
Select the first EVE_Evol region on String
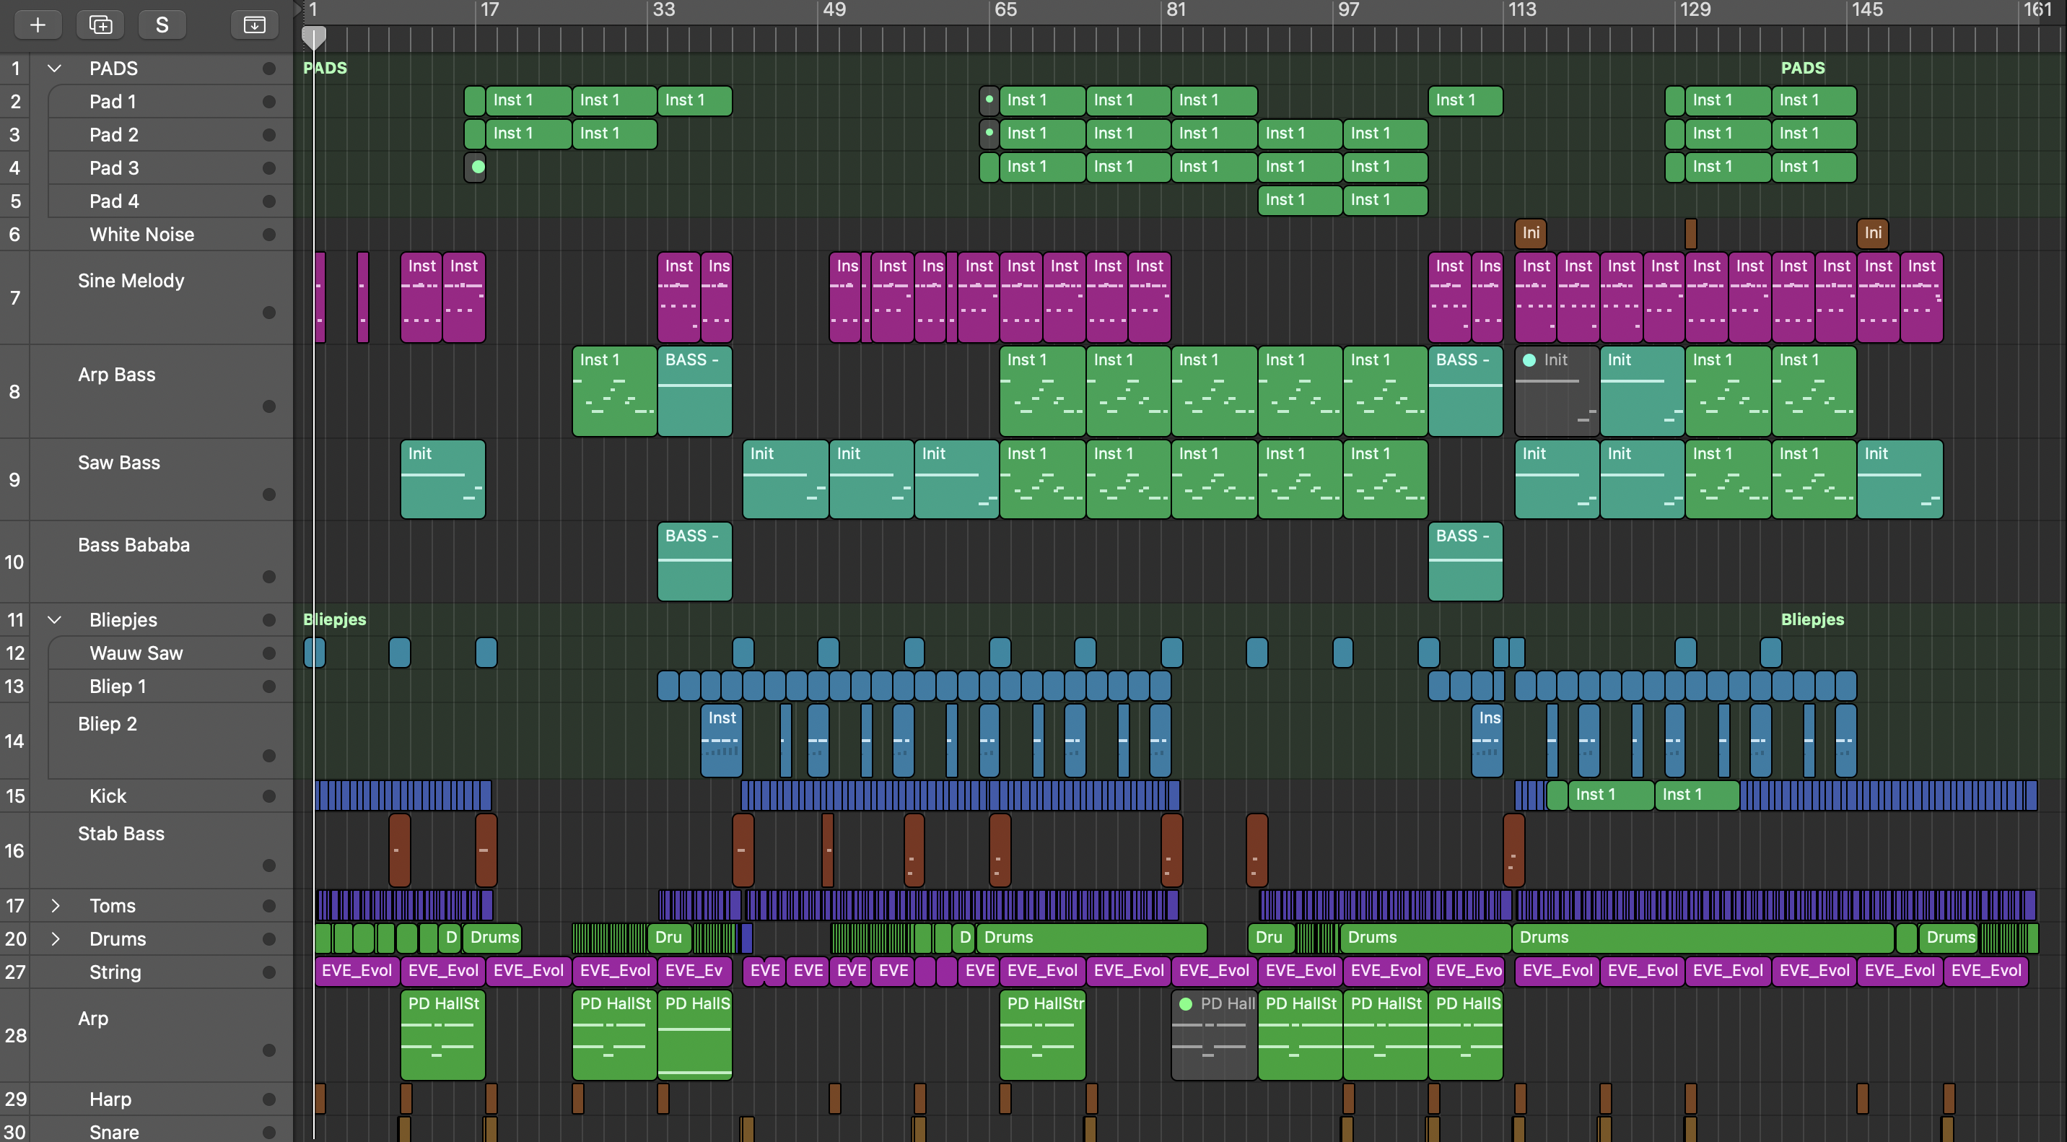357,971
